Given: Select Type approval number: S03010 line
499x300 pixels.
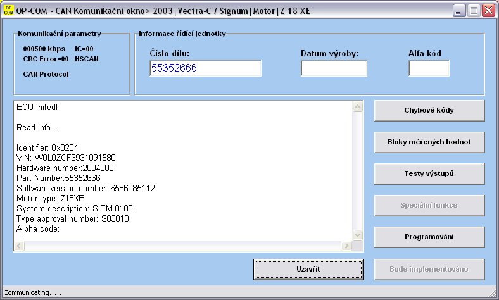Looking at the screenshot, I should 73,219.
